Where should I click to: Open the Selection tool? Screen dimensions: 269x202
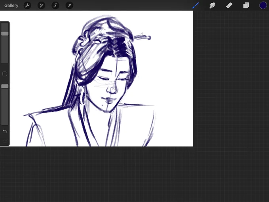[x=55, y=6]
